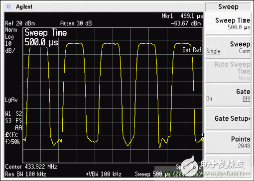Select the Sweep Time softkey

(x=228, y=23)
